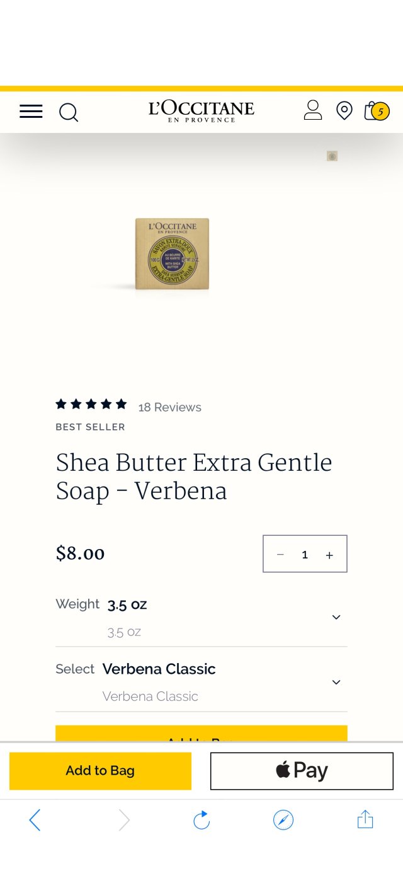Open the Verbena Classic scent selector
403x873 pixels.
tap(336, 682)
